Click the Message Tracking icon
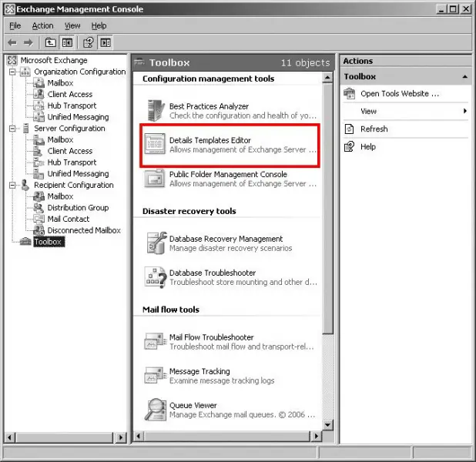This screenshot has height=462, width=476. click(x=156, y=375)
